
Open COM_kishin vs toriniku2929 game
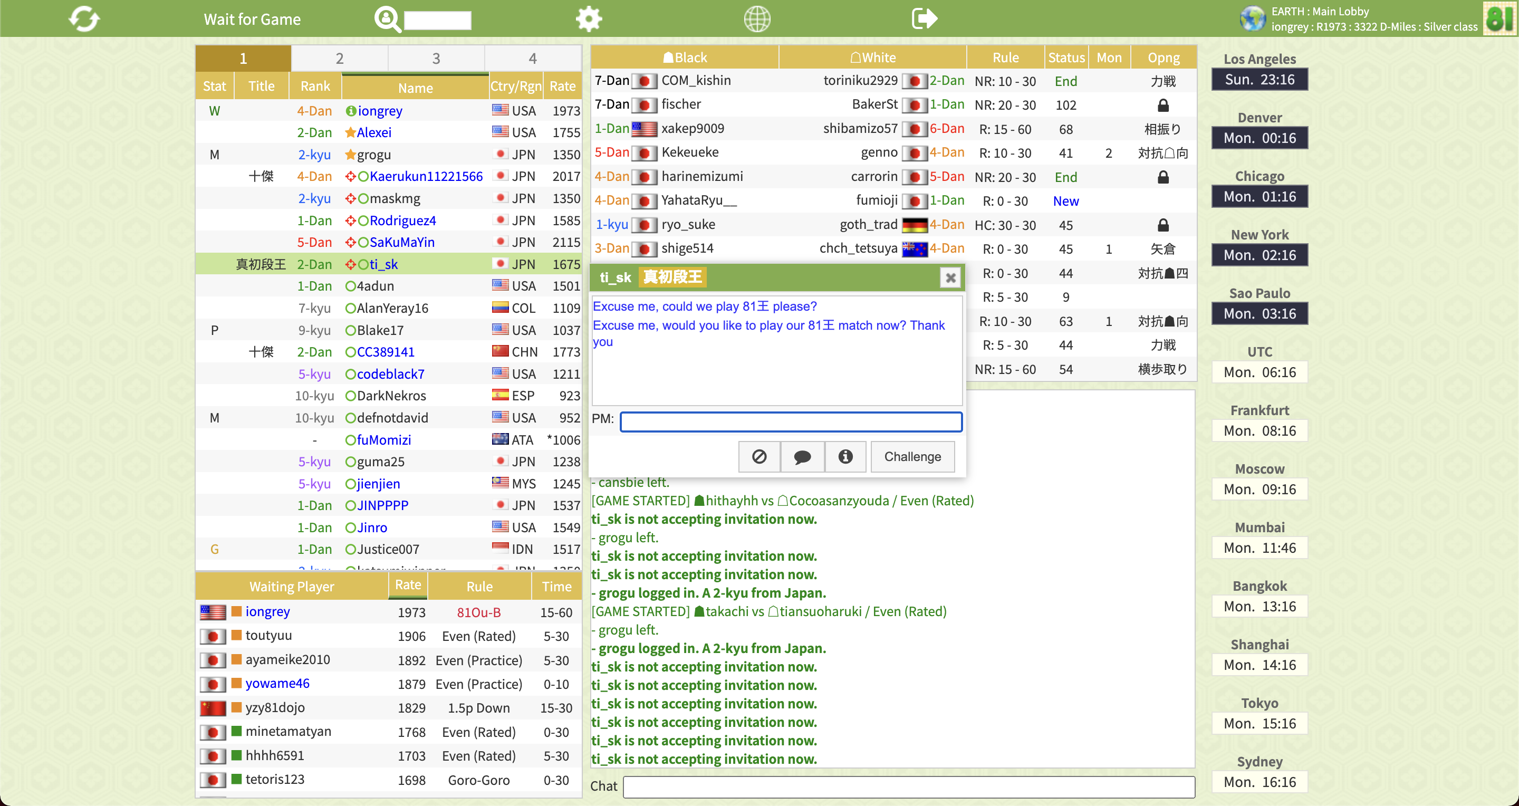[x=893, y=81]
